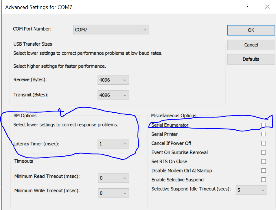276x210 pixels.
Task: Click the OK button
Action: [x=251, y=30]
